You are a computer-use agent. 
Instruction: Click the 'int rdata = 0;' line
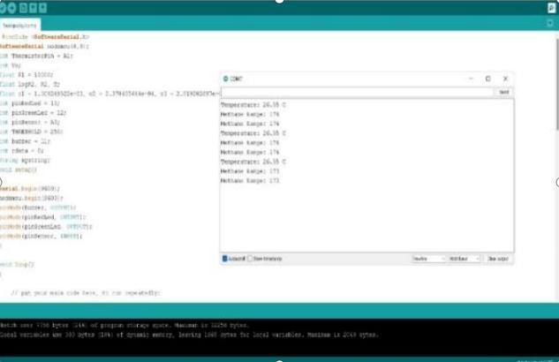point(22,151)
